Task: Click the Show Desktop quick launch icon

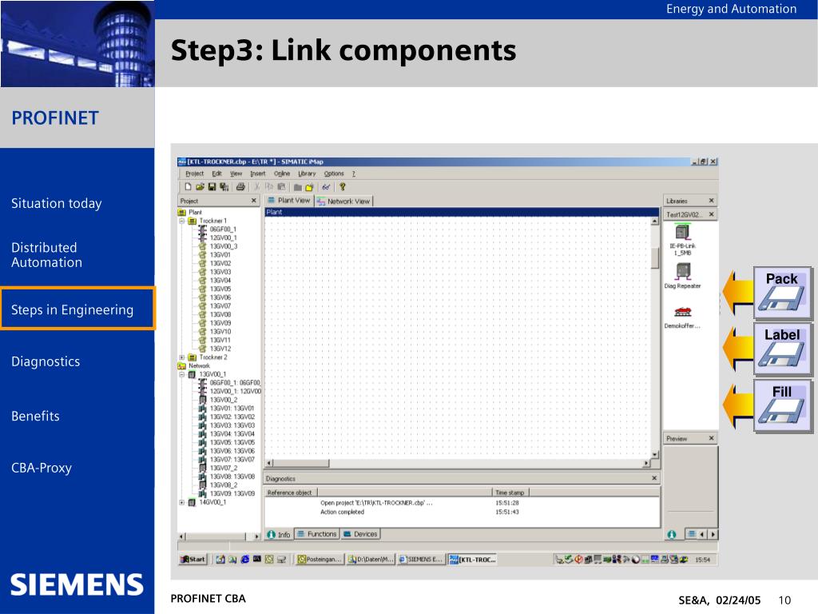Action: (x=220, y=559)
